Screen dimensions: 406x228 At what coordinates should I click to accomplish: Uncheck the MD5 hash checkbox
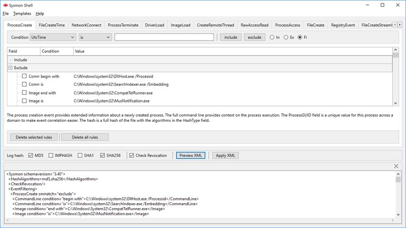pyautogui.click(x=30, y=155)
